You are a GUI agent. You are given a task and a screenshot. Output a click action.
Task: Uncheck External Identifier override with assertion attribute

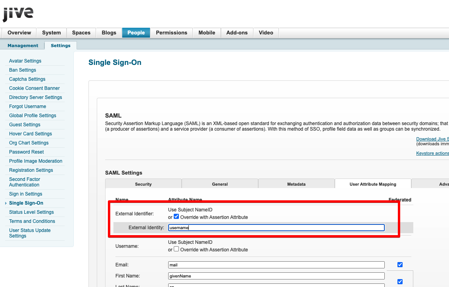pos(177,217)
